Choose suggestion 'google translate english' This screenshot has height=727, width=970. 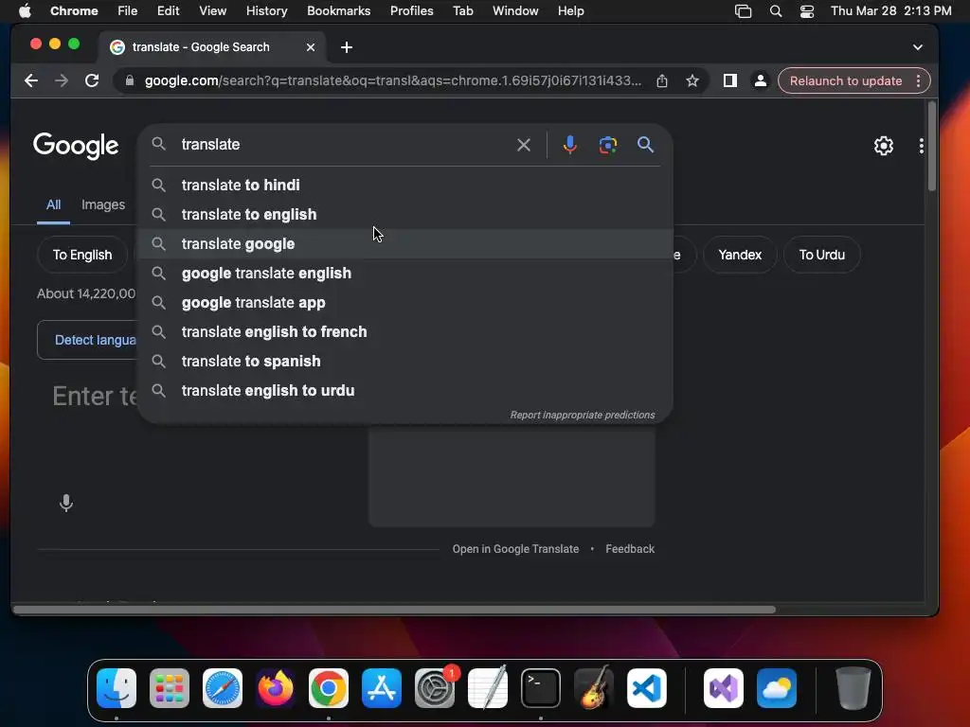tap(405, 274)
